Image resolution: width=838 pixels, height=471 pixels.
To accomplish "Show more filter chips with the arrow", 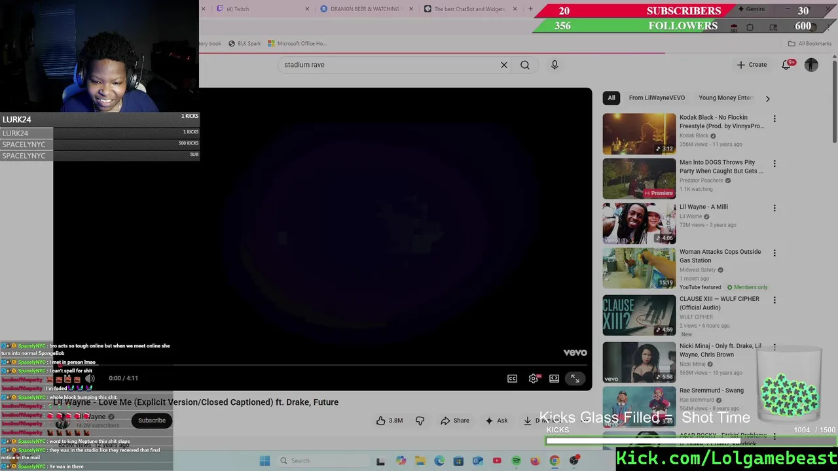I will [767, 98].
